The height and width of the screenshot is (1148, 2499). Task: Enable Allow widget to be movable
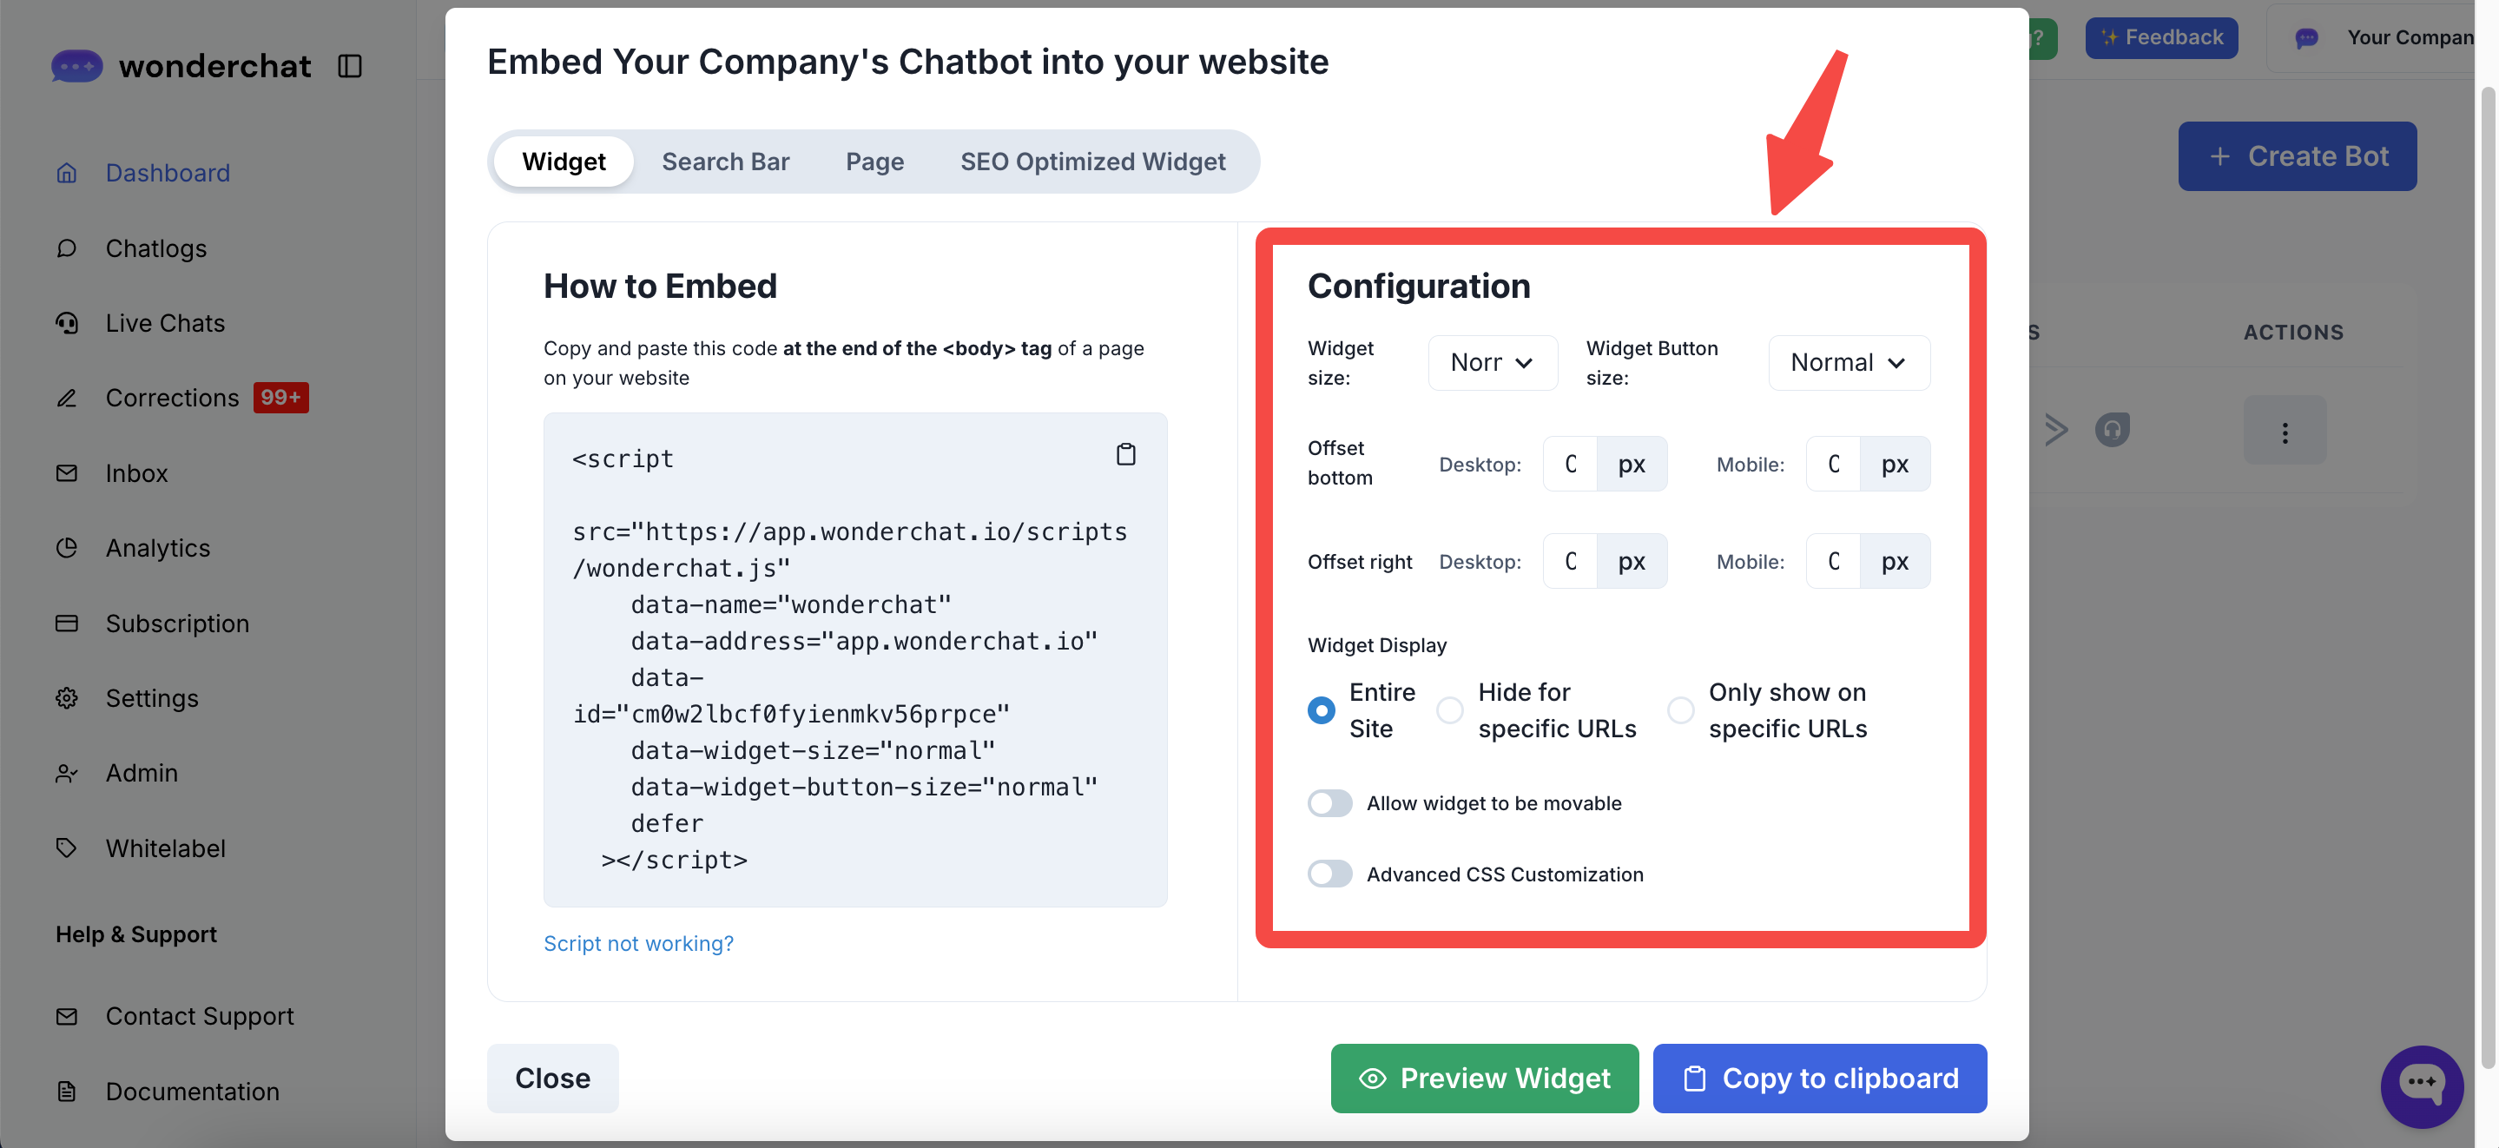(x=1329, y=803)
